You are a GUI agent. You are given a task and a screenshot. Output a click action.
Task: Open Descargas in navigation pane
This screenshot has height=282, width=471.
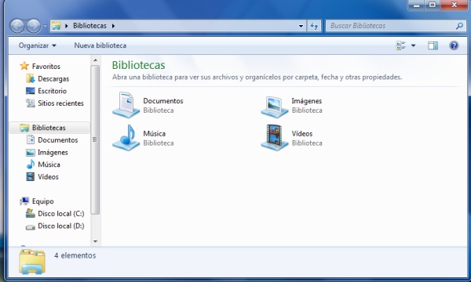click(53, 79)
